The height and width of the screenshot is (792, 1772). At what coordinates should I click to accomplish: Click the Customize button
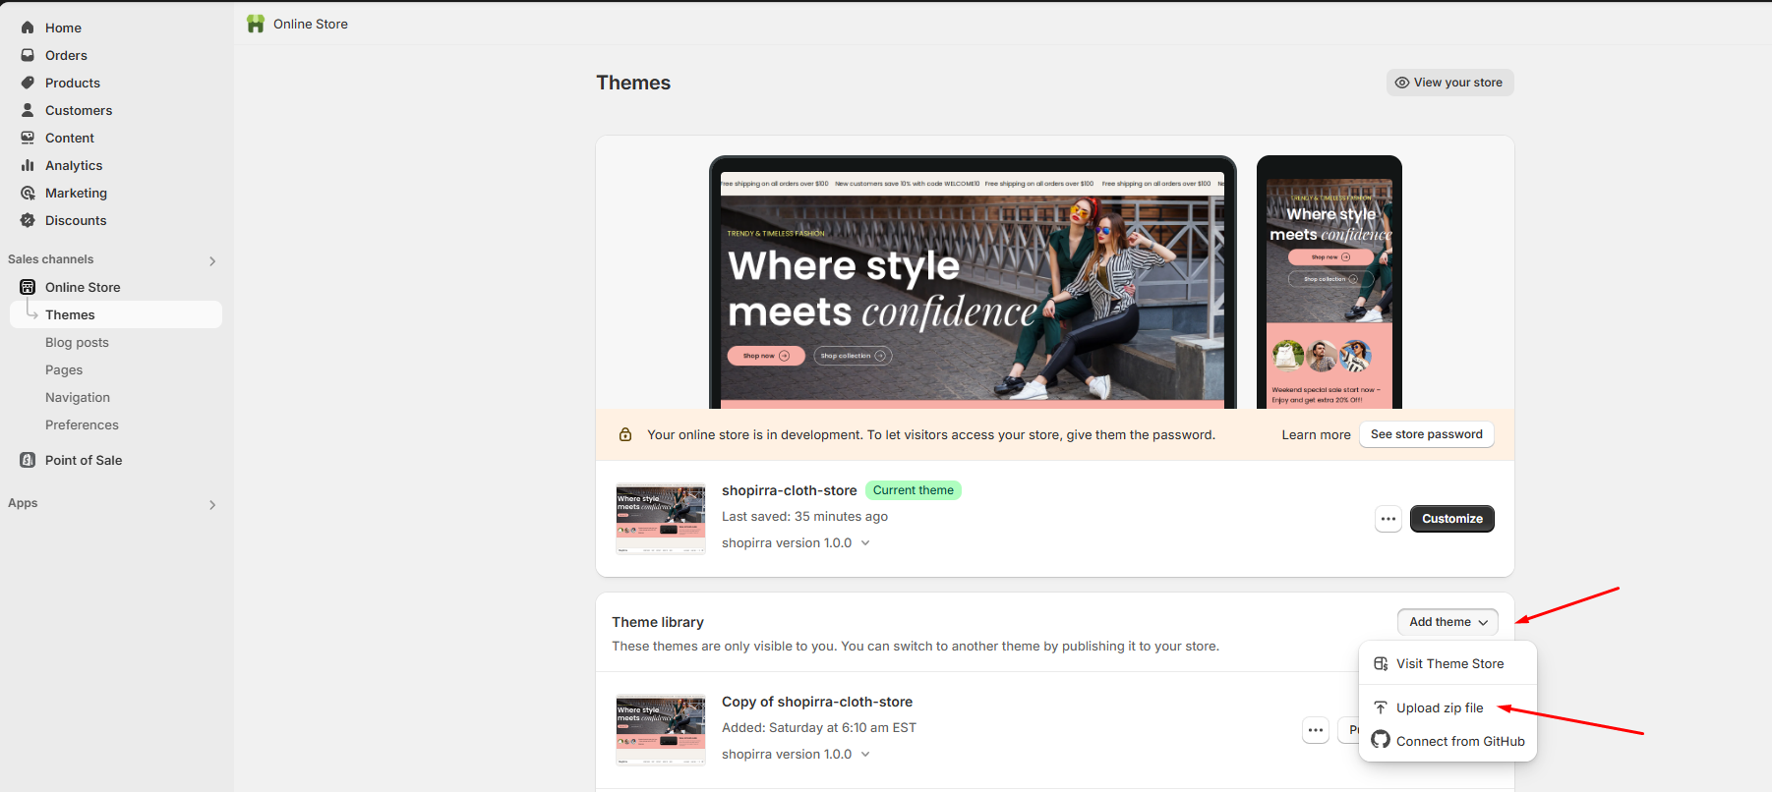tap(1451, 519)
